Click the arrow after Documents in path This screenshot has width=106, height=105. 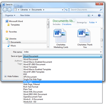click(44, 10)
